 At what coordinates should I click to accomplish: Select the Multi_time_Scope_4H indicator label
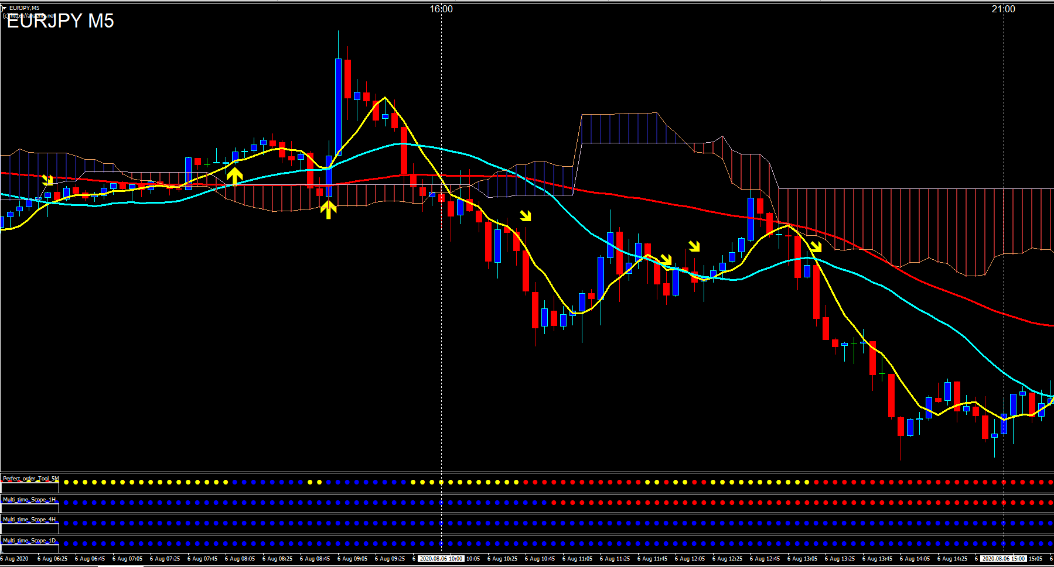coord(29,520)
